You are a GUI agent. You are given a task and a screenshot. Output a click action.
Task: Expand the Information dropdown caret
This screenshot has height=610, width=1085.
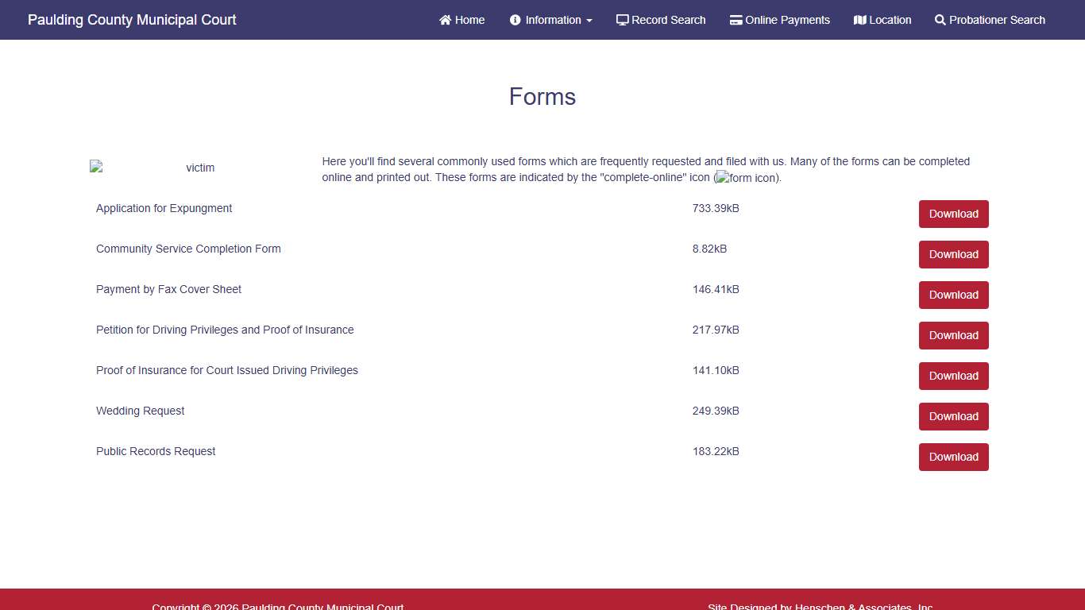pyautogui.click(x=589, y=21)
